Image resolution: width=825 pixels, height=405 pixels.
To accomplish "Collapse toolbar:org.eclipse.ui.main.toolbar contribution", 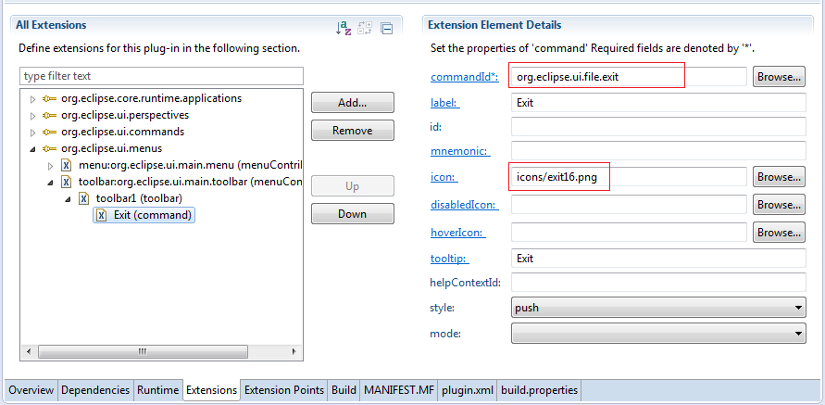I will point(51,183).
